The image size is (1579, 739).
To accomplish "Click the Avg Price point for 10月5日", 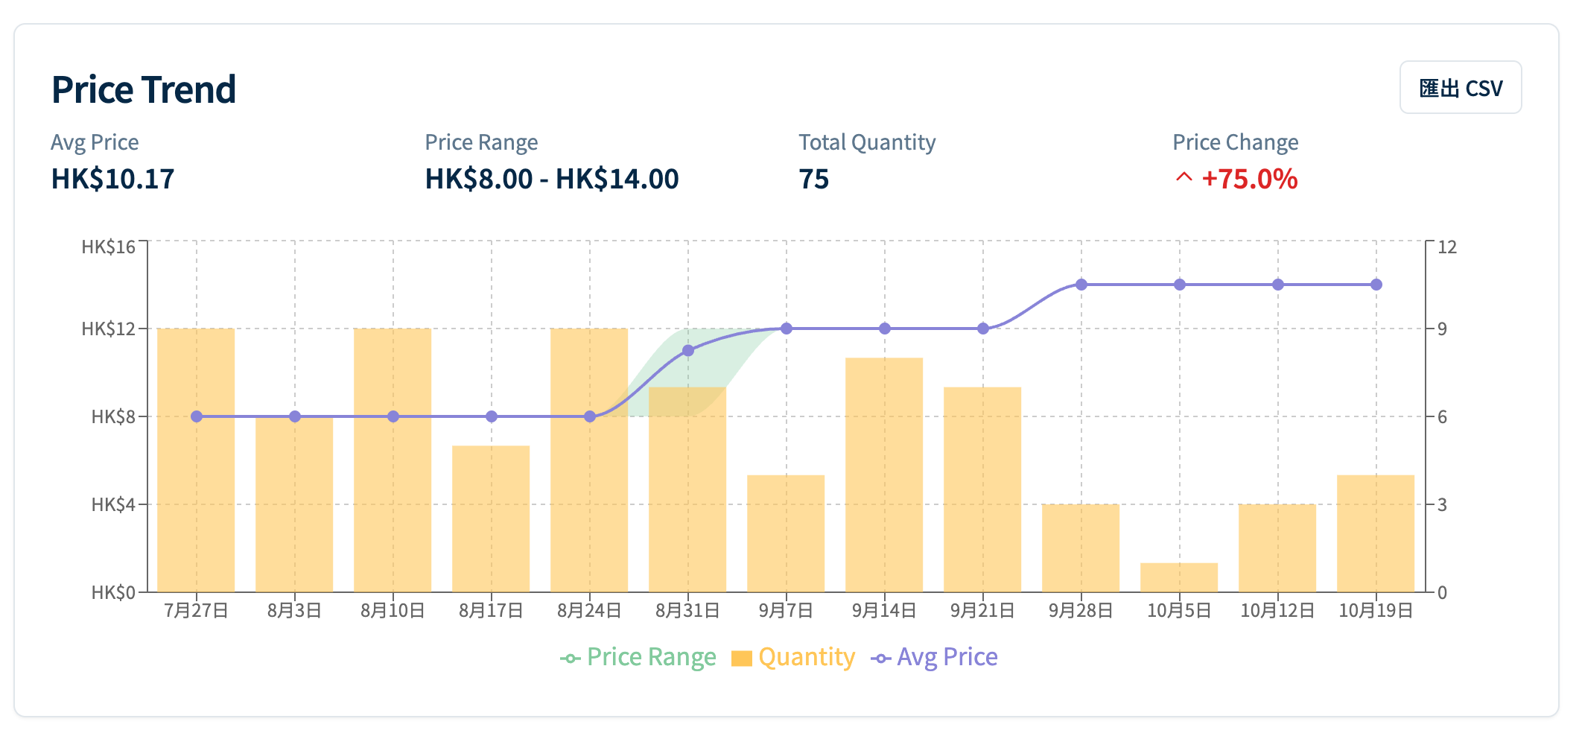I will click(1180, 285).
